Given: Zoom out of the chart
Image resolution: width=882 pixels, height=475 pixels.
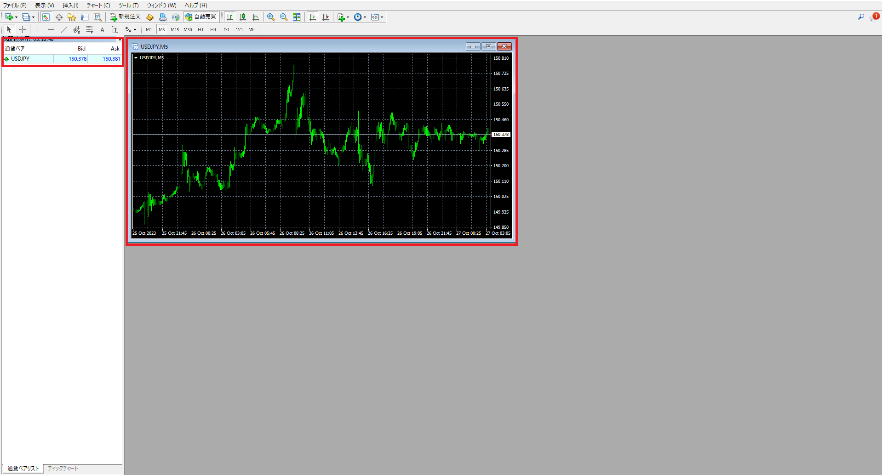Looking at the screenshot, I should [284, 17].
